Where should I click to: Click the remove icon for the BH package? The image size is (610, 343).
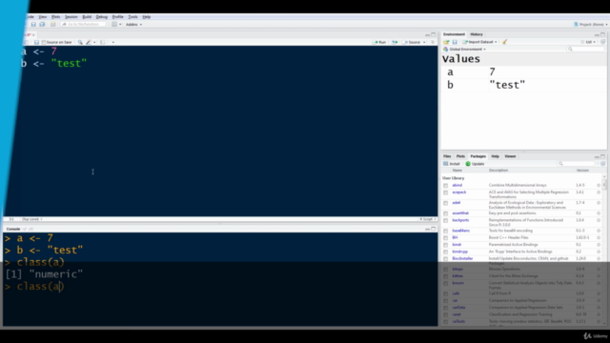pyautogui.click(x=599, y=237)
